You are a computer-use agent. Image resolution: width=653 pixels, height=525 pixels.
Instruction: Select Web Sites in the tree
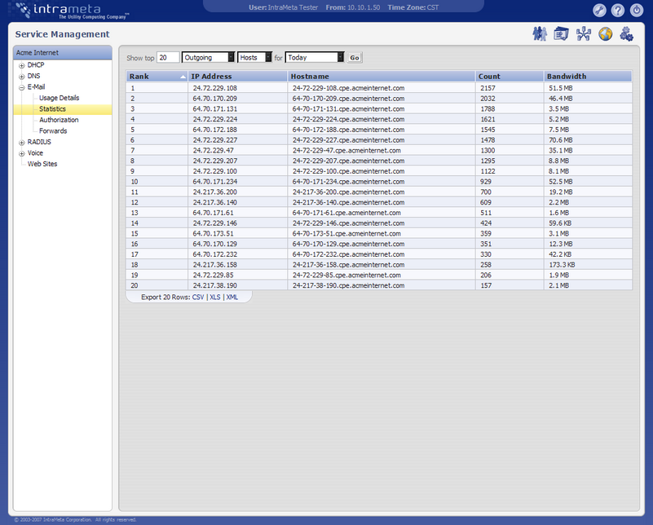coord(42,164)
